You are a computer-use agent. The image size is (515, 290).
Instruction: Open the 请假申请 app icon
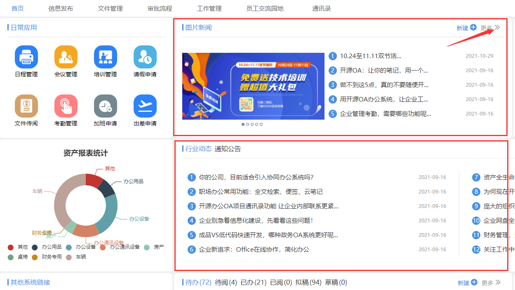click(x=145, y=57)
